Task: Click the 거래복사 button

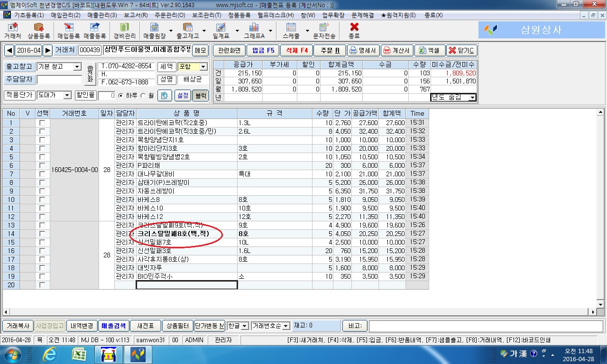Action: coord(18,326)
